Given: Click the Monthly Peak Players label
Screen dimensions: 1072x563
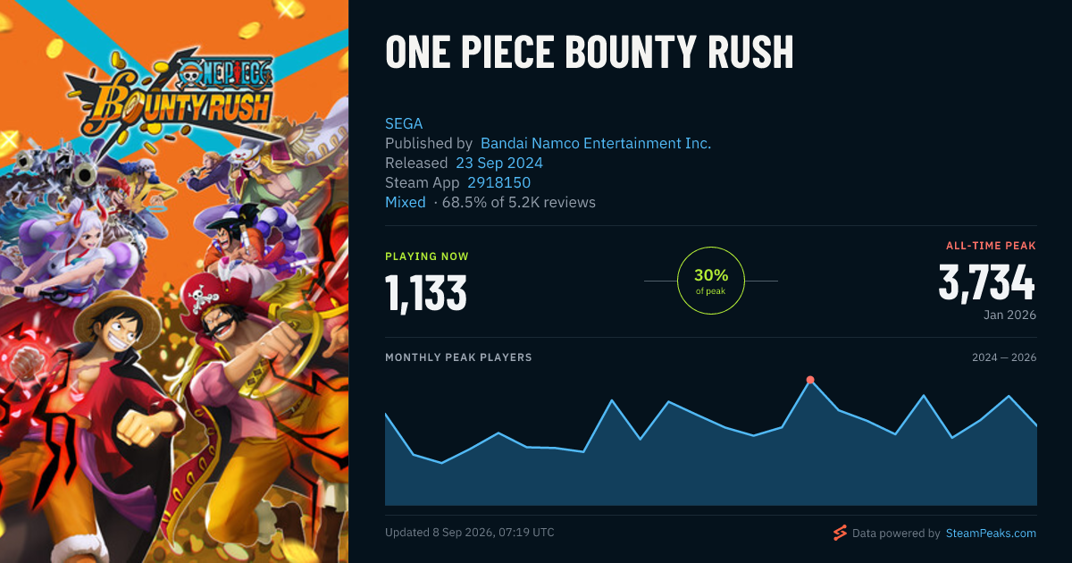Looking at the screenshot, I should coord(458,357).
